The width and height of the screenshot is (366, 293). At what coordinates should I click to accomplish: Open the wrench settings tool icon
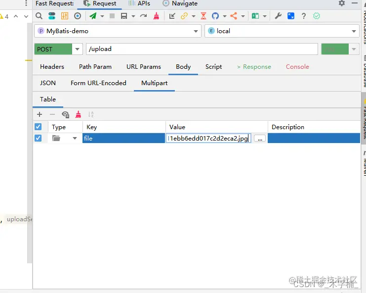point(278,16)
